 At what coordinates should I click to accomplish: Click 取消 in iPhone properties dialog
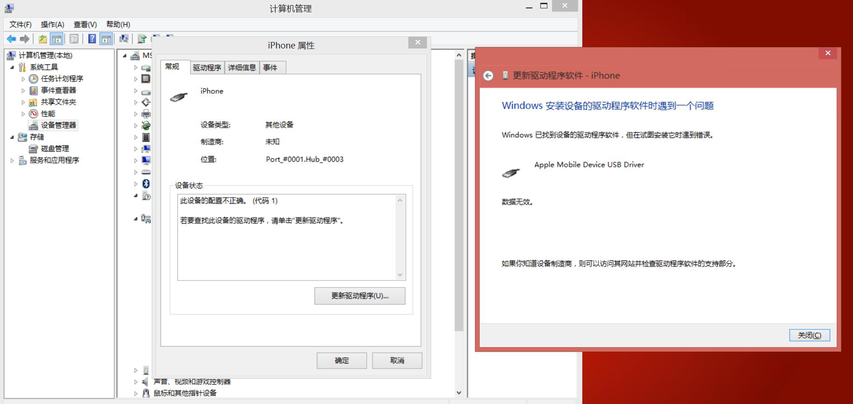click(x=397, y=360)
